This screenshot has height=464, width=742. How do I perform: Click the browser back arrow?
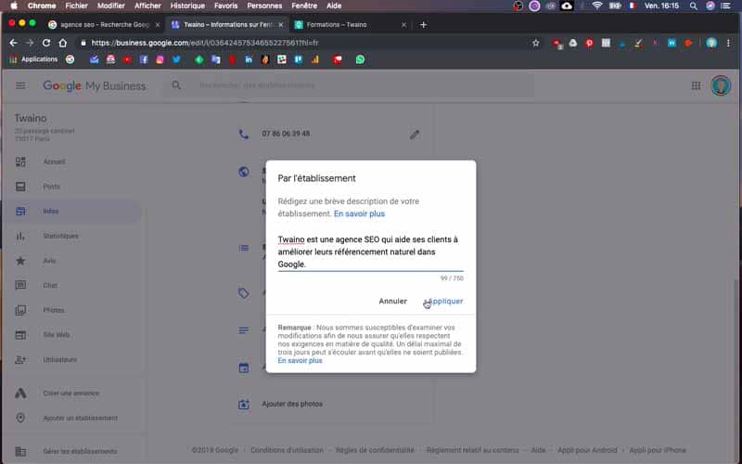(13, 43)
